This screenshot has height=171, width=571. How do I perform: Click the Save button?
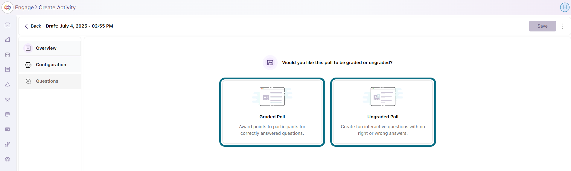point(542,26)
